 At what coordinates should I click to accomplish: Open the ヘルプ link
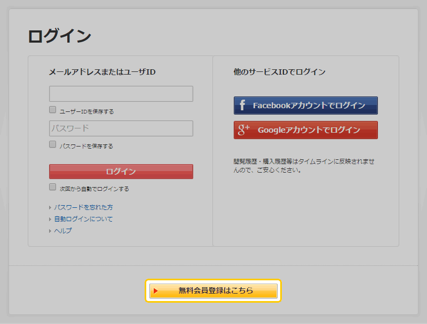[x=63, y=231]
